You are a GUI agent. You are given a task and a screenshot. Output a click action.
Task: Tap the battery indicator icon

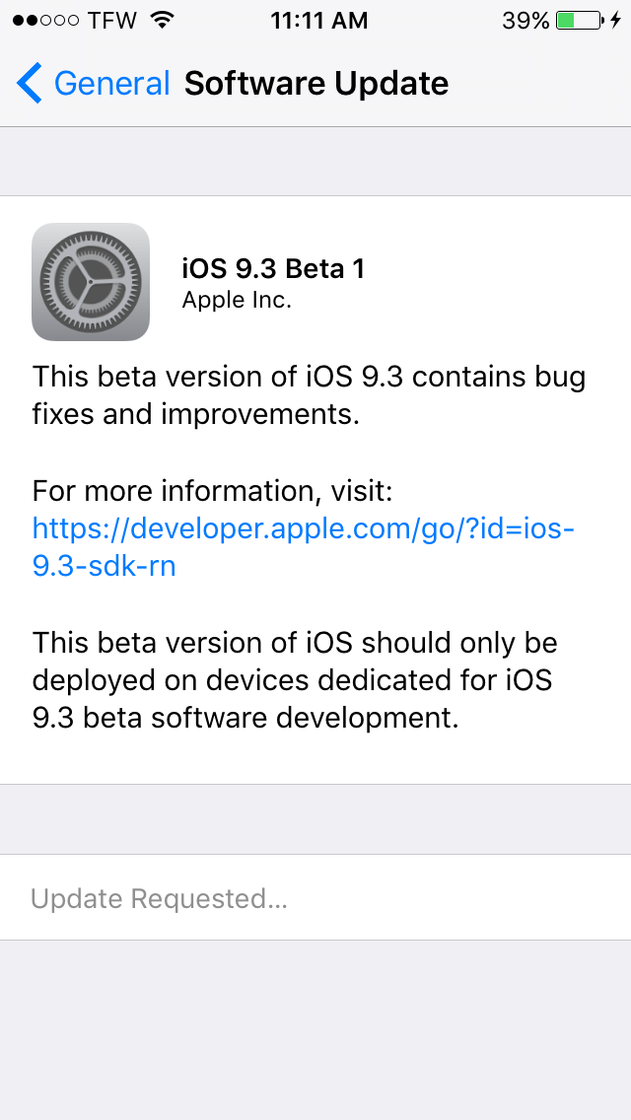pyautogui.click(x=580, y=20)
